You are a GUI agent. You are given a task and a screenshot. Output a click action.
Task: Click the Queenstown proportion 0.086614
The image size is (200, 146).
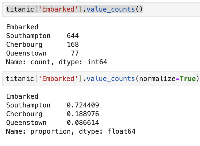pyautogui.click(x=83, y=123)
